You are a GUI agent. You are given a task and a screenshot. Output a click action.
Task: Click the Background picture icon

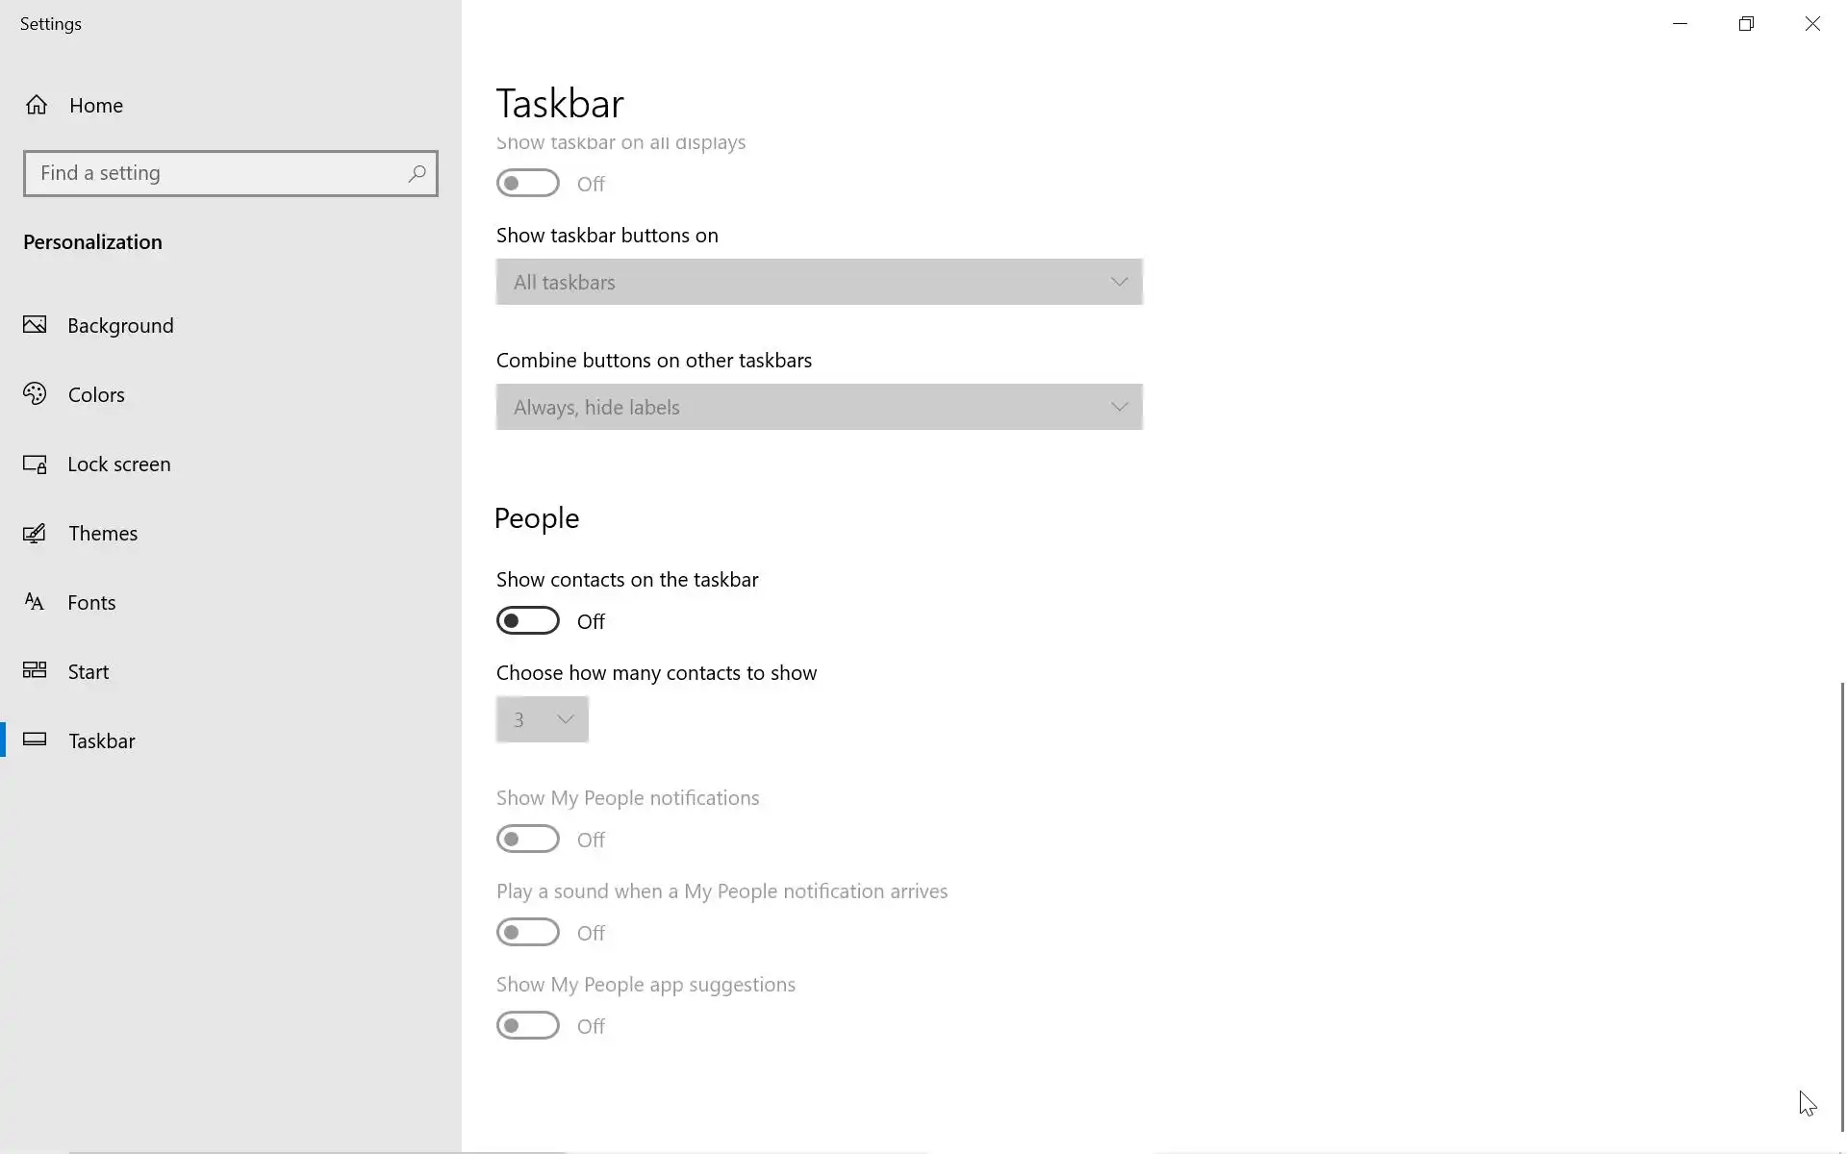[35, 325]
